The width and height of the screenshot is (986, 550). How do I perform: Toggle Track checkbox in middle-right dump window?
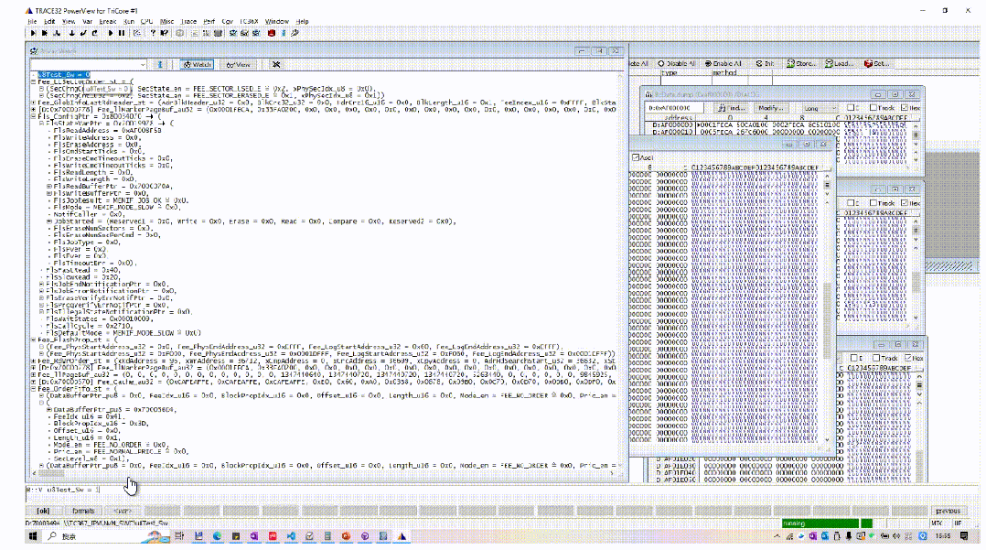pos(873,202)
